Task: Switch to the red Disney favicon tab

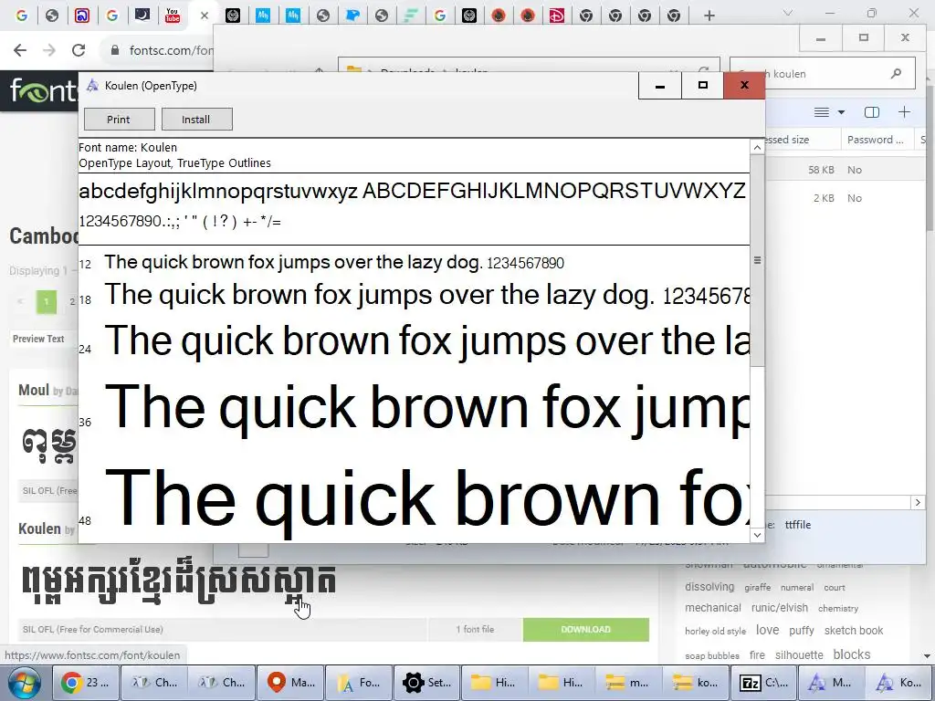Action: point(557,16)
